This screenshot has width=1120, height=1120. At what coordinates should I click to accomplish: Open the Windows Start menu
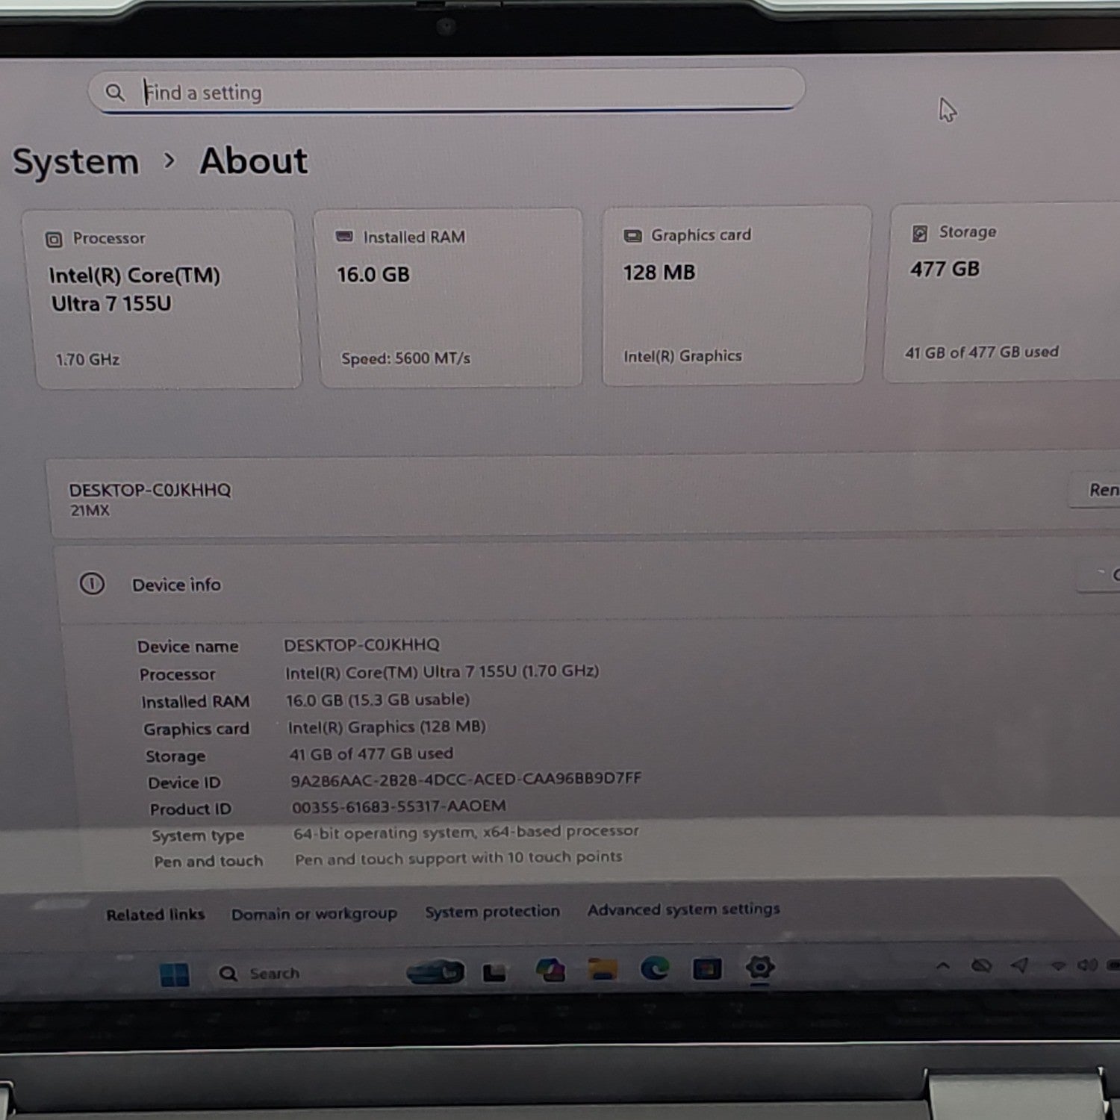[175, 974]
